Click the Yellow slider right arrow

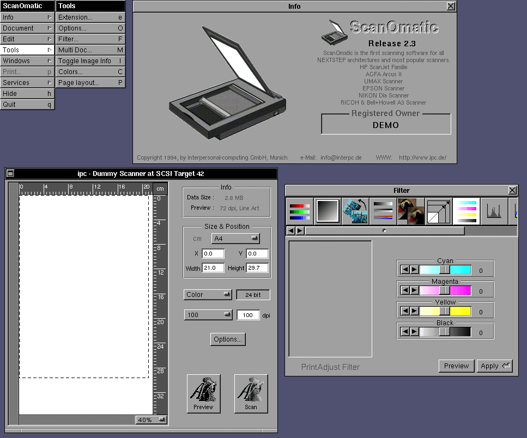pyautogui.click(x=414, y=312)
